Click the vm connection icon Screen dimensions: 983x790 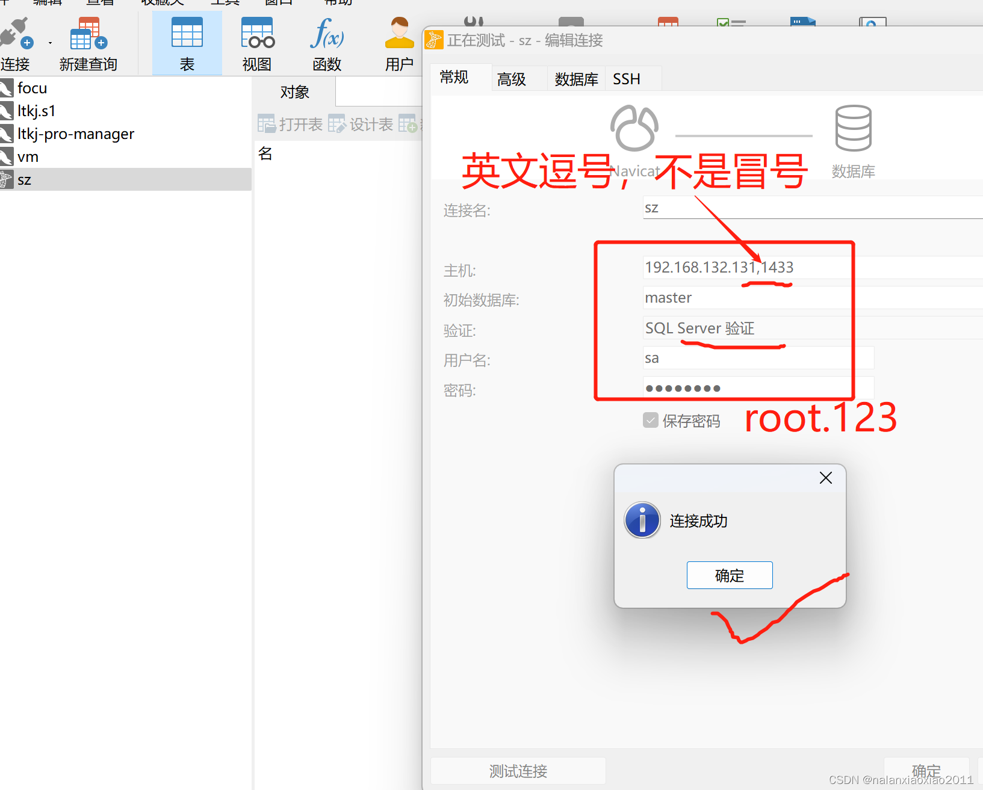[x=6, y=157]
